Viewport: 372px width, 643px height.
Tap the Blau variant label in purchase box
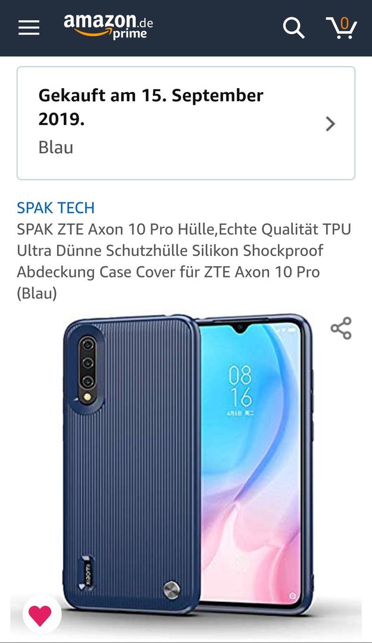(56, 147)
